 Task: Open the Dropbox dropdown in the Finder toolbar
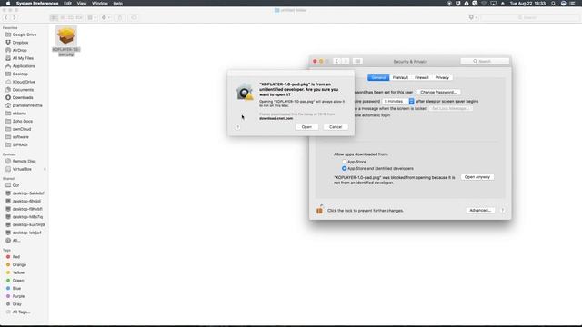(473, 17)
